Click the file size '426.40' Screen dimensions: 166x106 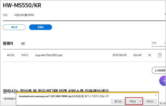(137, 55)
